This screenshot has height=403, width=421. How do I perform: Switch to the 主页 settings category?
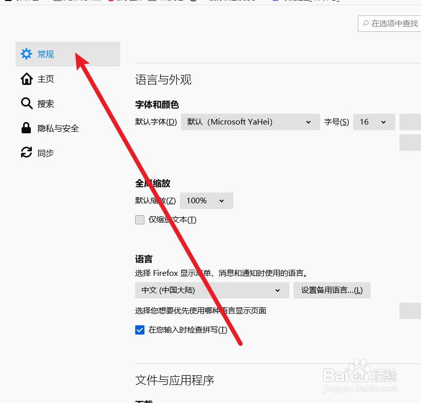45,79
